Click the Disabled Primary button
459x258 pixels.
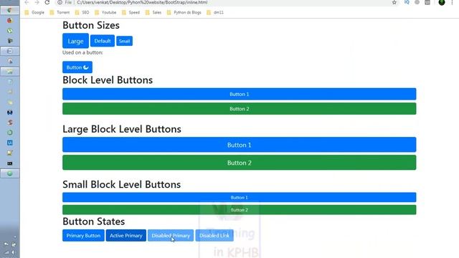[171, 236]
